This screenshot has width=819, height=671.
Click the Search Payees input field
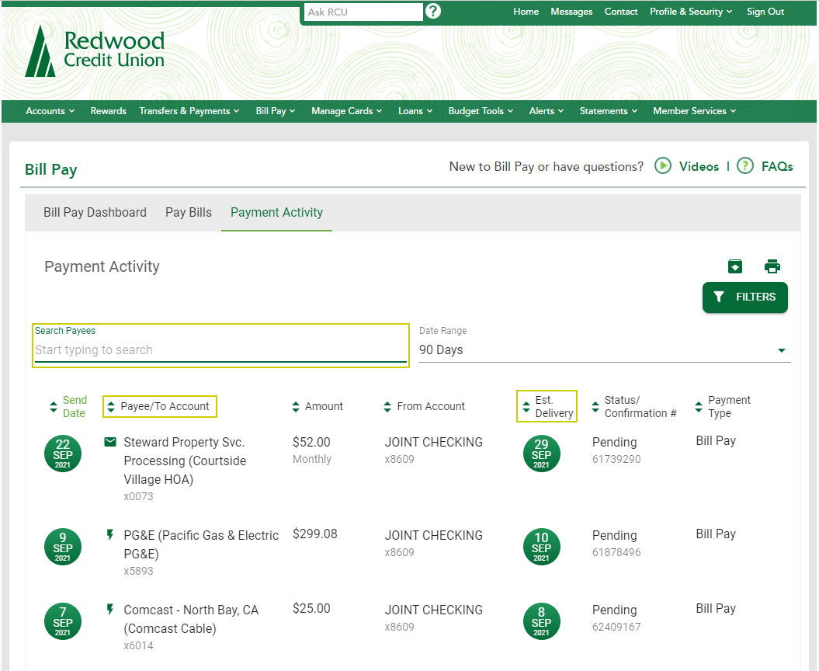coord(220,349)
